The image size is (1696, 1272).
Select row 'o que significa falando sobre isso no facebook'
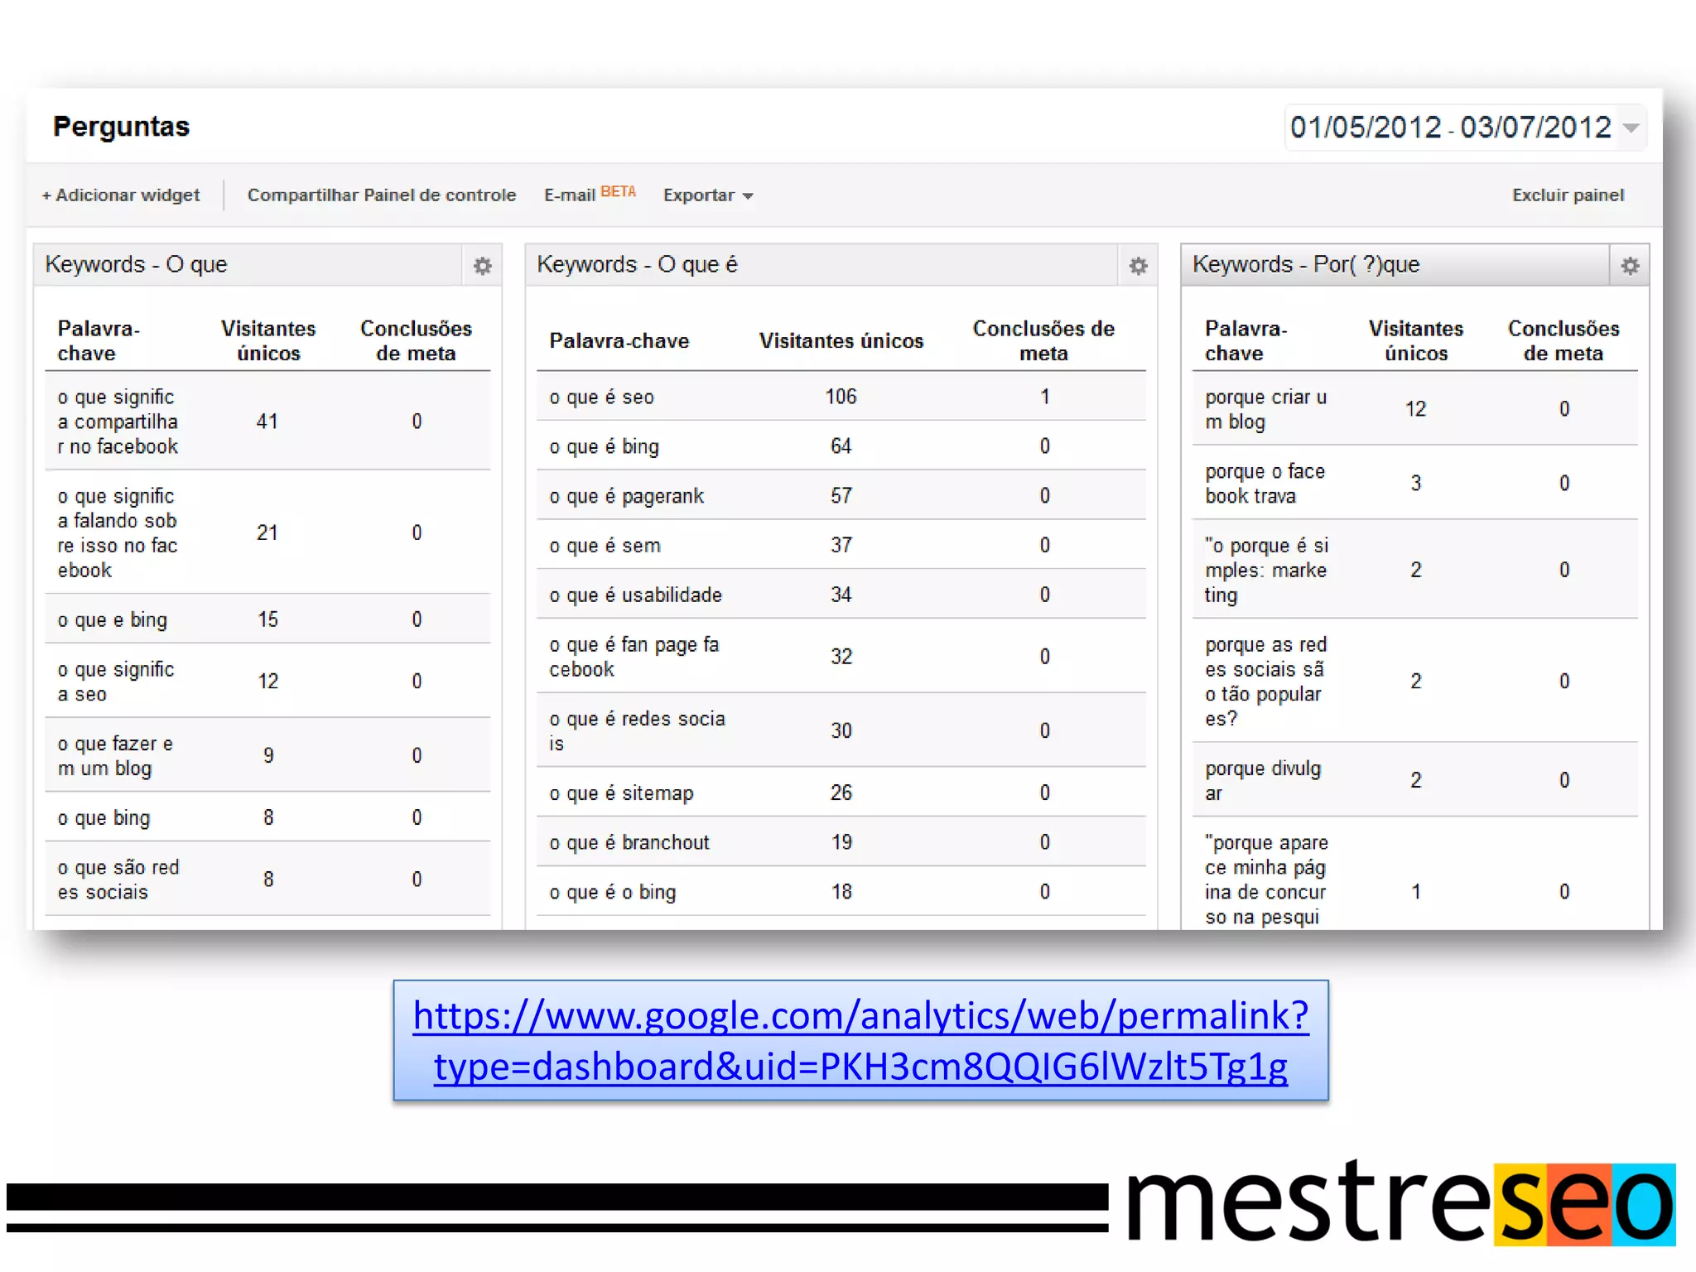267,532
